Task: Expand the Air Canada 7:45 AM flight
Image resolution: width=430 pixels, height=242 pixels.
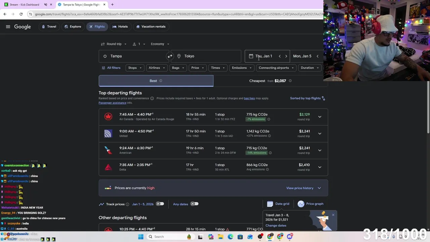Action: (x=319, y=117)
